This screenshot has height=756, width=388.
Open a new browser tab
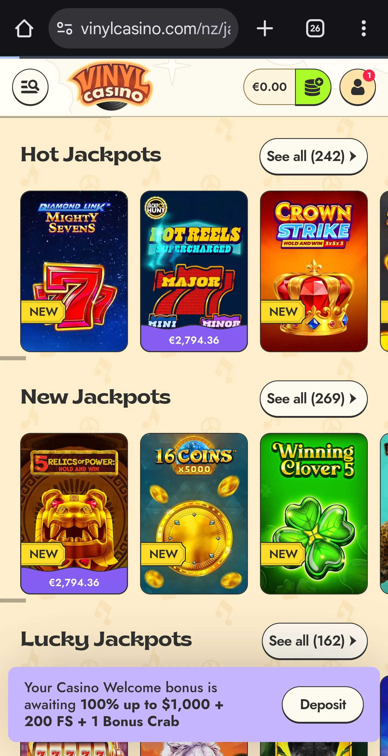265,29
